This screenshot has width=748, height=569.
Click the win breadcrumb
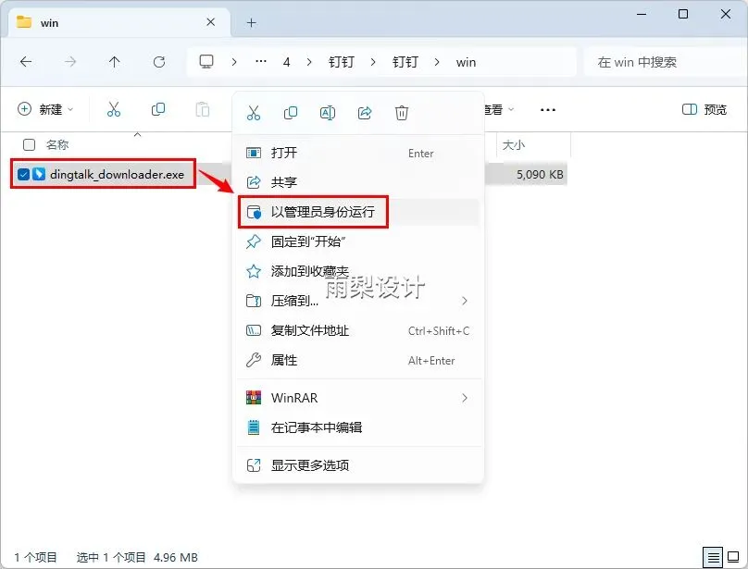click(466, 62)
